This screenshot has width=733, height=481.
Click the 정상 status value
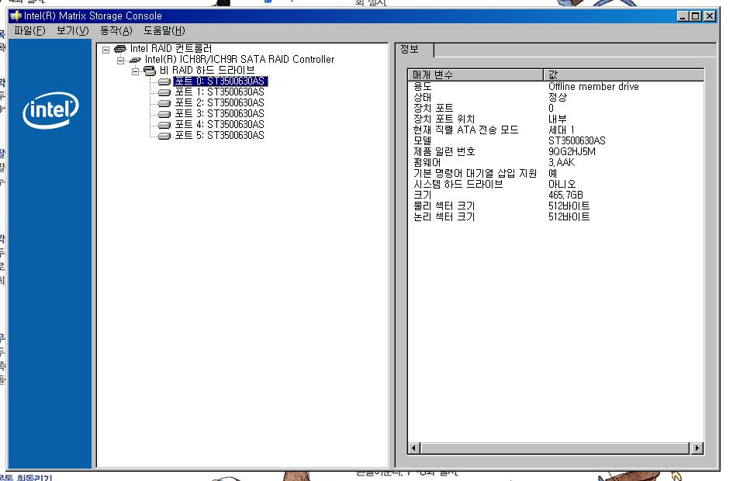[x=557, y=97]
